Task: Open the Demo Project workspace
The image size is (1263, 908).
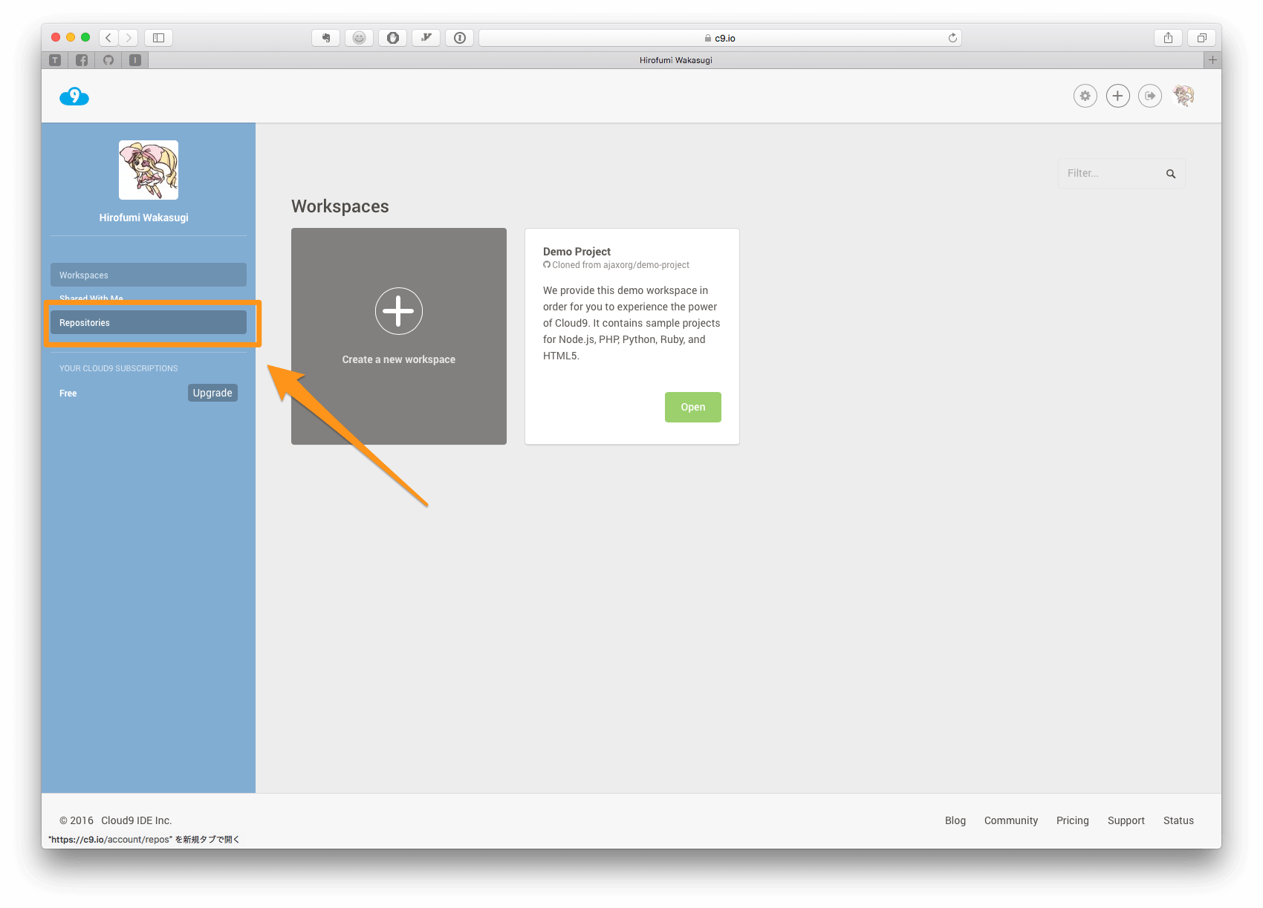Action: (x=692, y=407)
